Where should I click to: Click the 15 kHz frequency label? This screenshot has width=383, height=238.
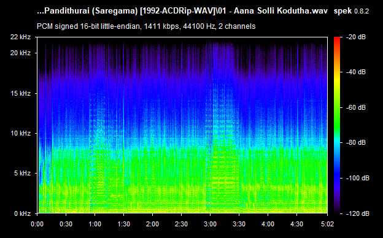pyautogui.click(x=20, y=93)
